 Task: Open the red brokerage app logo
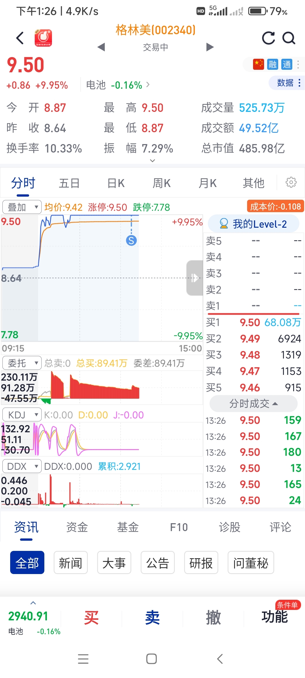pyautogui.click(x=43, y=38)
